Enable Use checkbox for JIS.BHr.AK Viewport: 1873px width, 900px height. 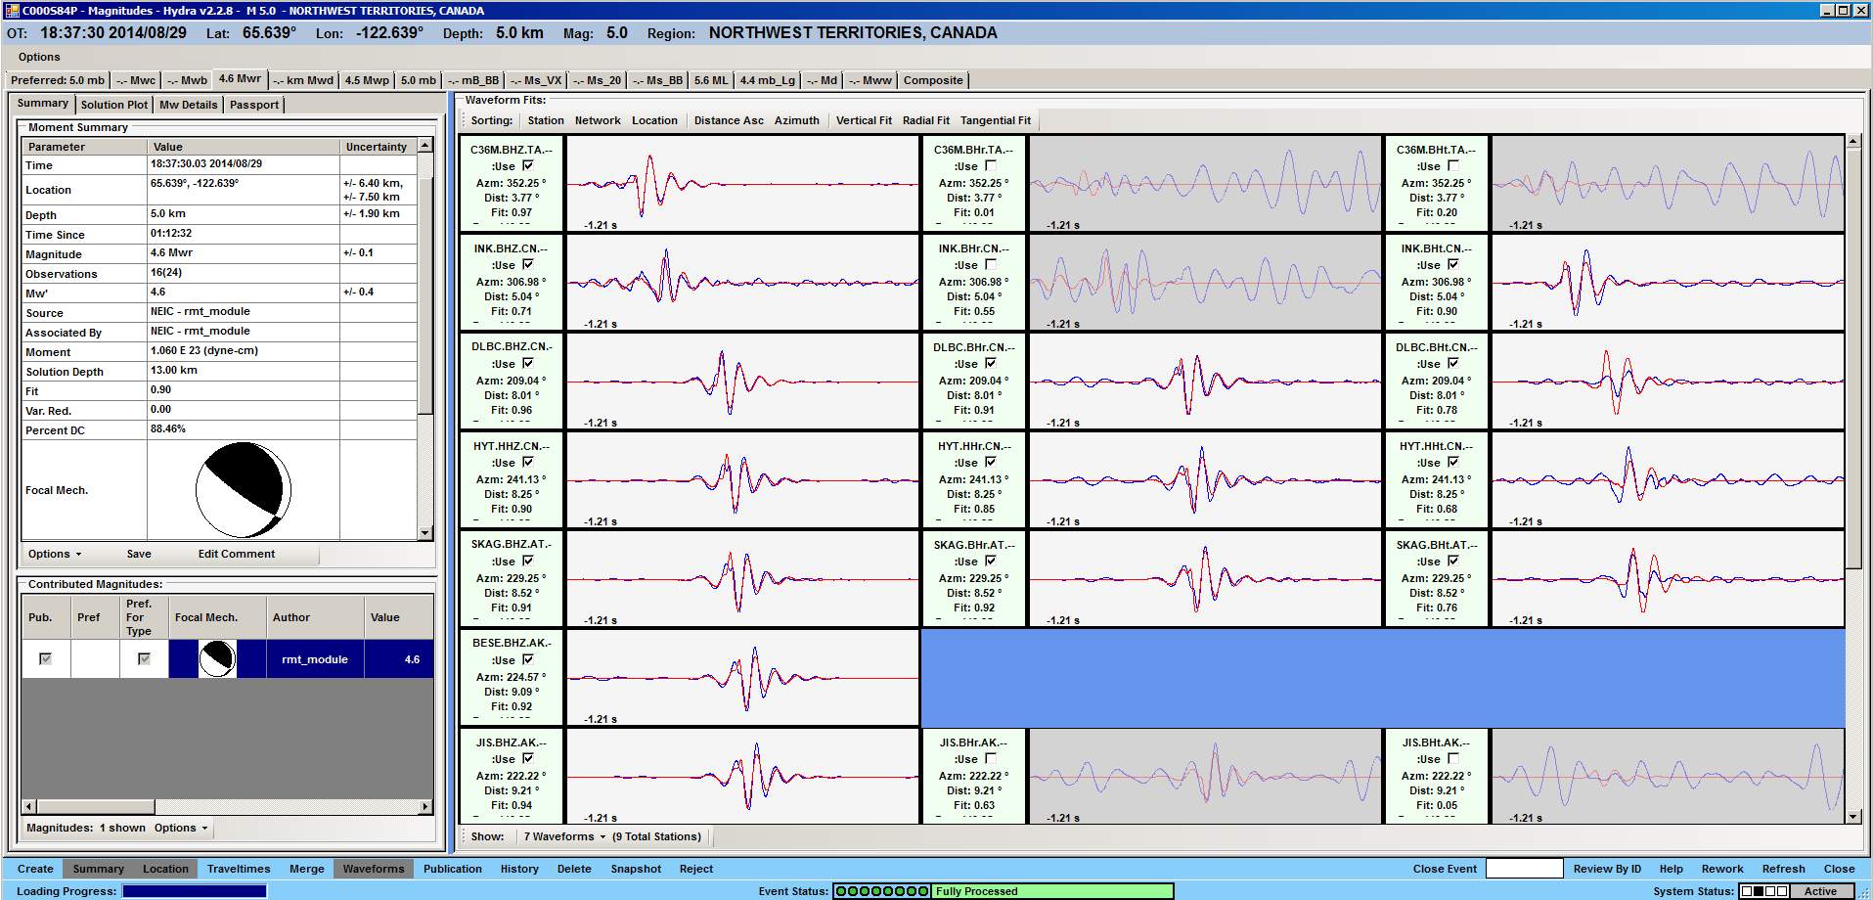point(990,758)
